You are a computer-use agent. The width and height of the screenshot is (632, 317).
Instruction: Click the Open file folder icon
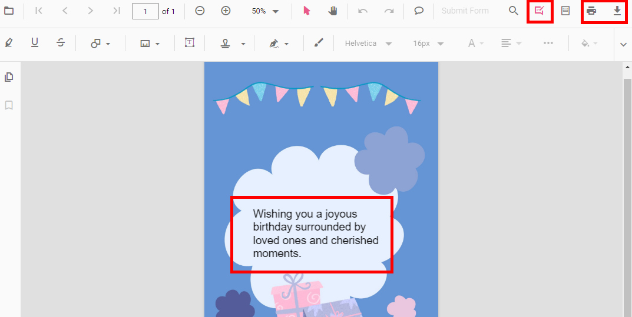coord(9,11)
